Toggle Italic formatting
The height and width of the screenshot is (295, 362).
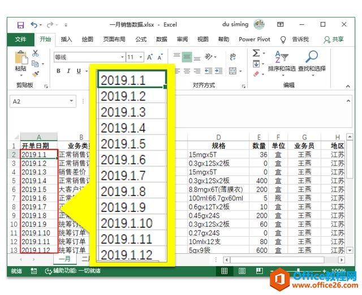(68, 71)
